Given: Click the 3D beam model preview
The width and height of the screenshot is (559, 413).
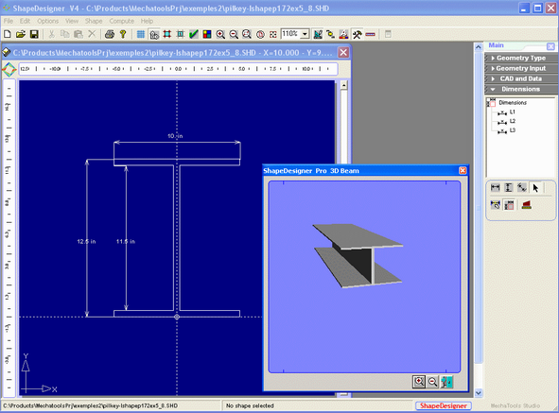Looking at the screenshot, I should point(358,255).
